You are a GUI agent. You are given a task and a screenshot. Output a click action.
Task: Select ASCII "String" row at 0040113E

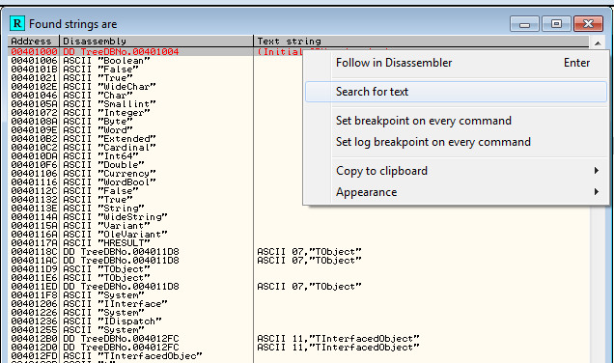[x=298, y=208]
